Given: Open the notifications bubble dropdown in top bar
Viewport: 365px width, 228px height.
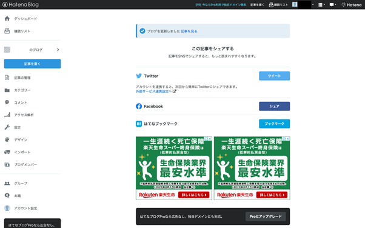Looking at the screenshot, I should 333,5.
